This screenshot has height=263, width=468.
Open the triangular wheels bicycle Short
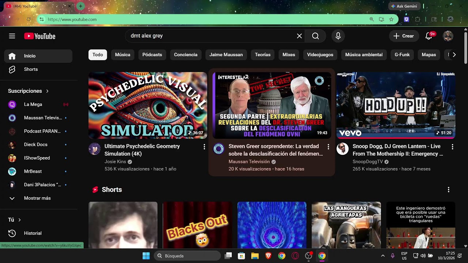[421, 225]
